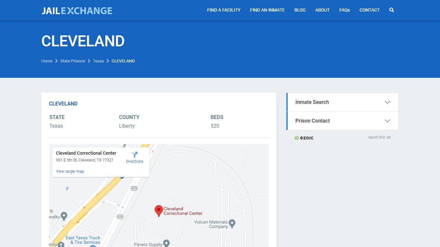Click the Ezoic logo badge

(304, 138)
